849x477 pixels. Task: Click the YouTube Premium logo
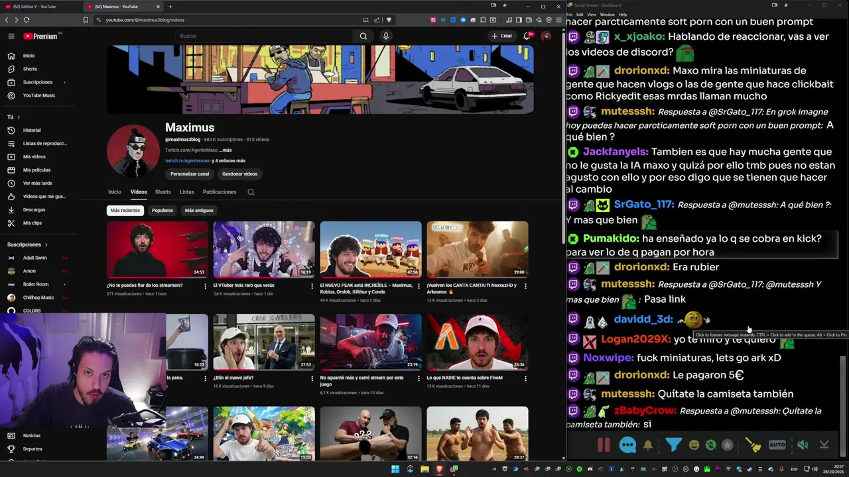coord(40,36)
